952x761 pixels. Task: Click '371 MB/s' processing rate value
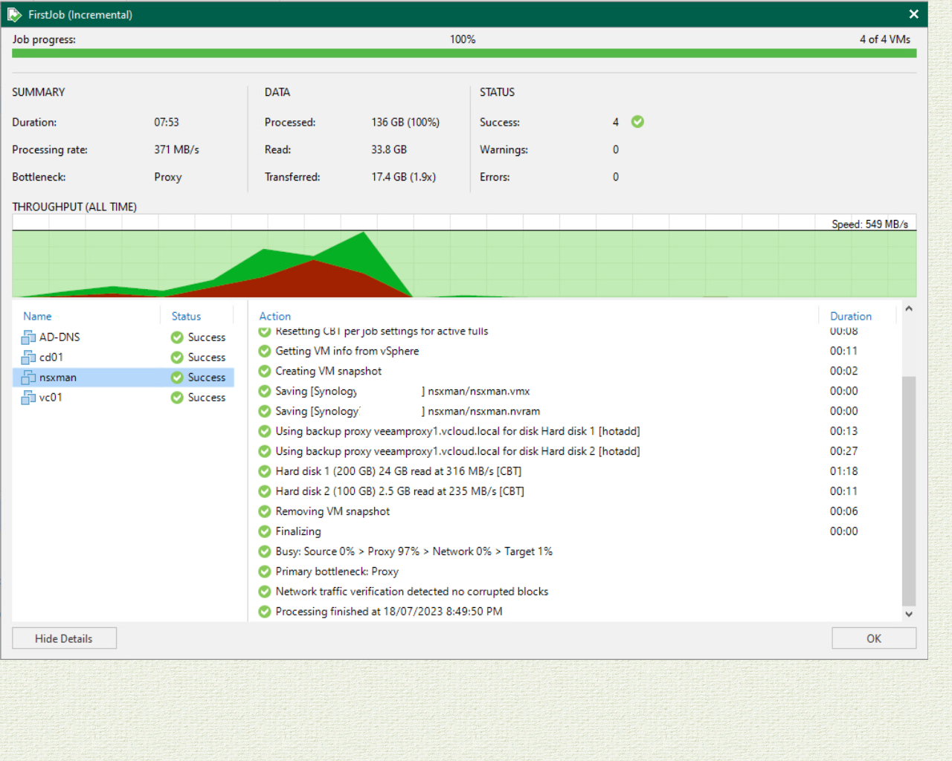coord(176,149)
